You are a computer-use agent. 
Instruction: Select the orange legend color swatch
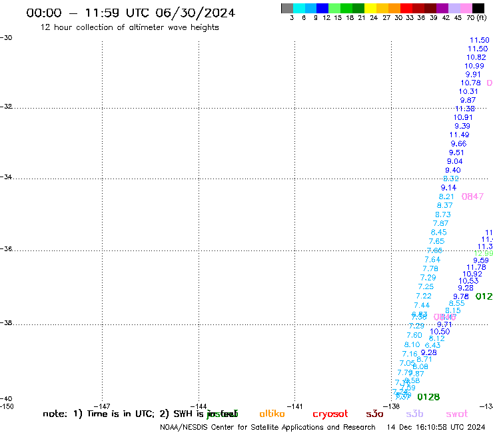pyautogui.click(x=394, y=8)
